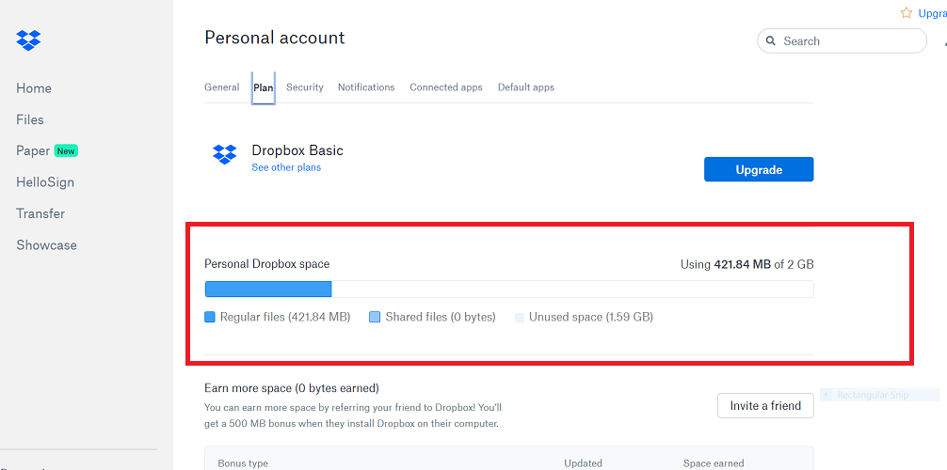Switch to the Default apps tab
Screen dimensions: 947x470
(526, 86)
